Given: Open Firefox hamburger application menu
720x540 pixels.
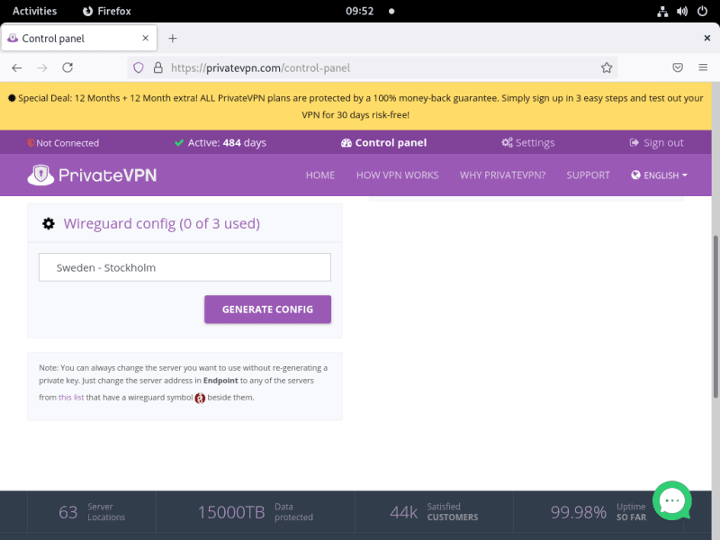Looking at the screenshot, I should tap(703, 67).
